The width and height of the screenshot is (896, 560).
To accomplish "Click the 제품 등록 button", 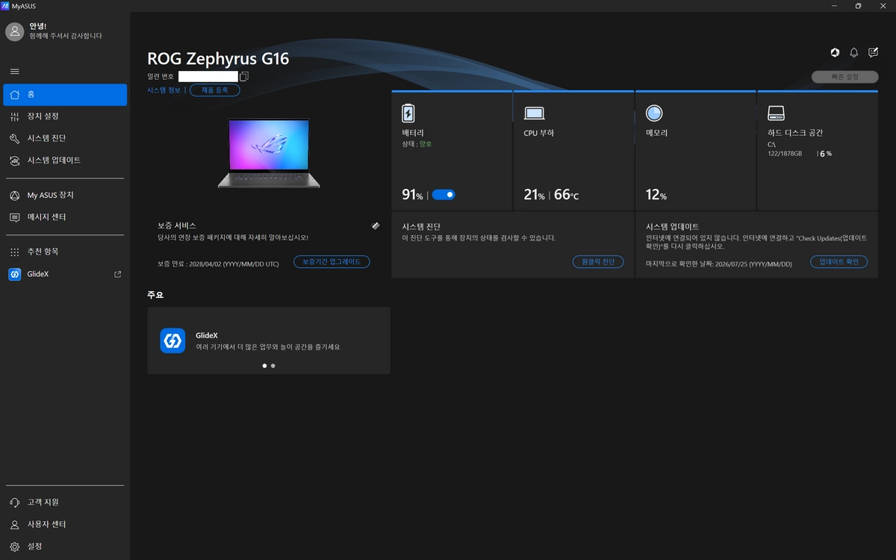I will pos(214,90).
